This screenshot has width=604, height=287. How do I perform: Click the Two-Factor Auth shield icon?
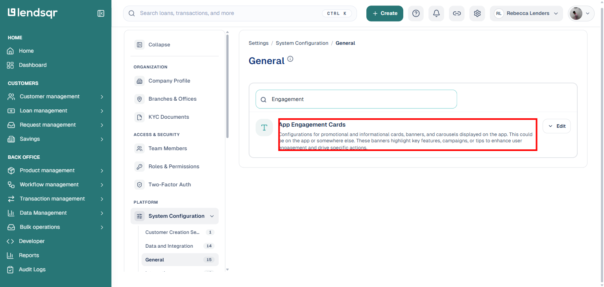point(139,185)
